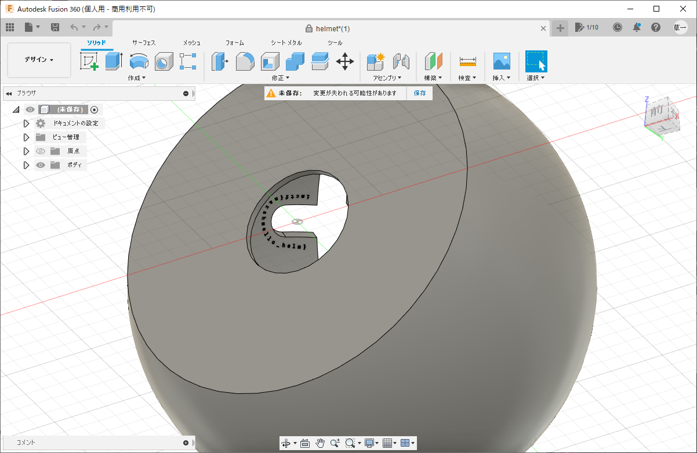Viewport: 697px width, 453px height.
Task: Open the デザイン workspace dropdown
Action: [x=39, y=60]
